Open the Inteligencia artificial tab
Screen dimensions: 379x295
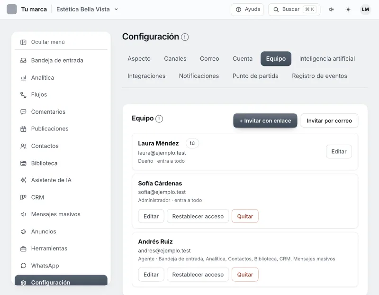tap(327, 58)
